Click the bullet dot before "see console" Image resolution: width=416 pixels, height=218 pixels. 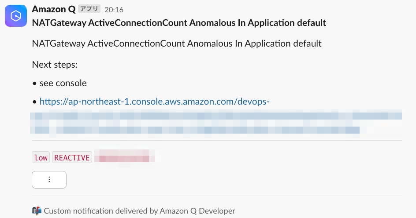click(x=34, y=84)
